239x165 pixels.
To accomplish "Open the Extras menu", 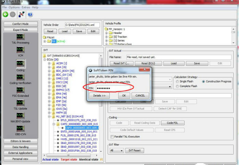I will (x=26, y=7).
